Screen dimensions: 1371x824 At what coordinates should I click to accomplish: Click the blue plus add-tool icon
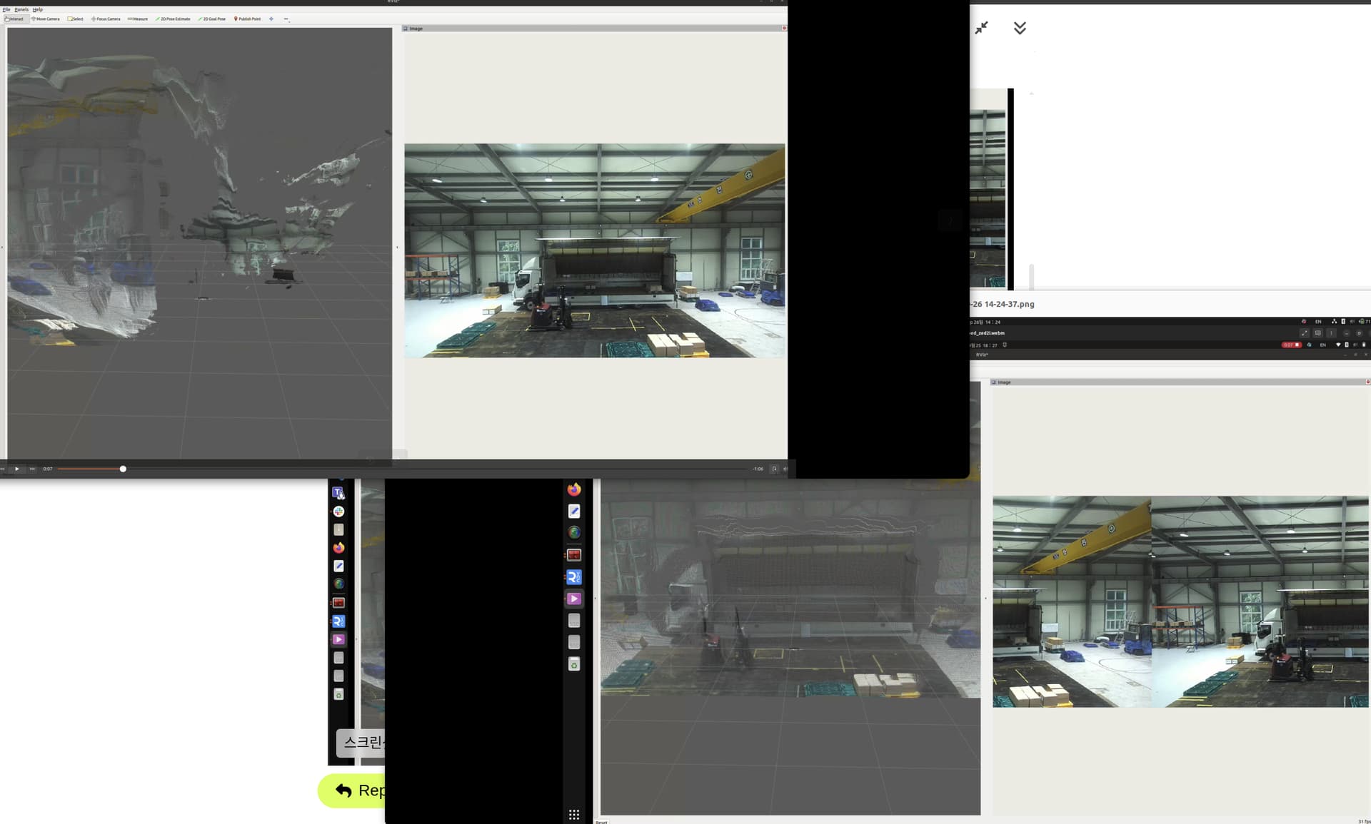[271, 19]
